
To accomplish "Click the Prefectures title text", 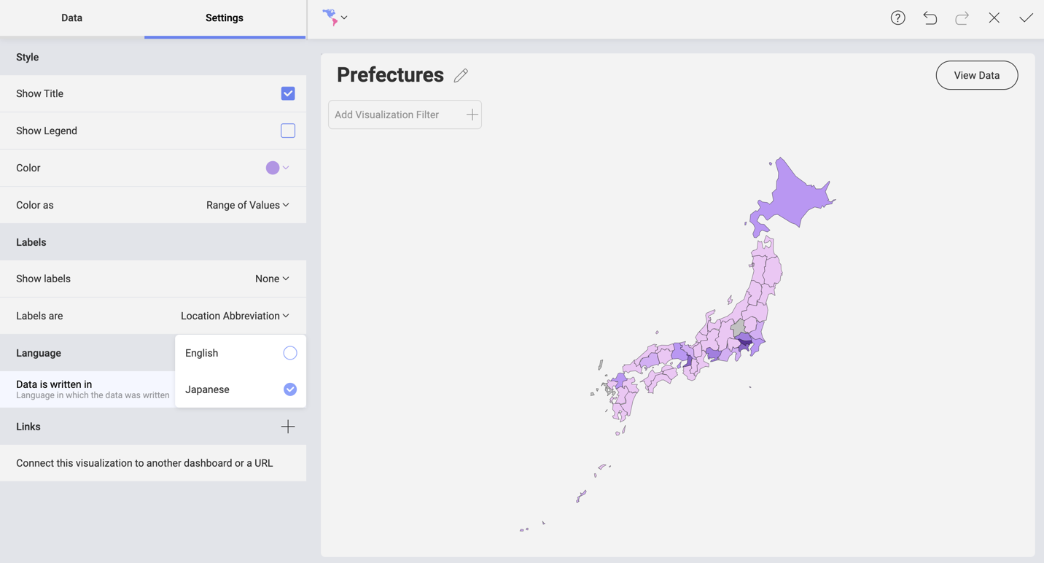I will tap(390, 74).
